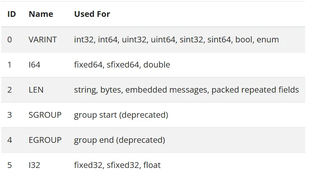311x177 pixels.
Task: Select the I64 name cell
Action: coord(34,65)
